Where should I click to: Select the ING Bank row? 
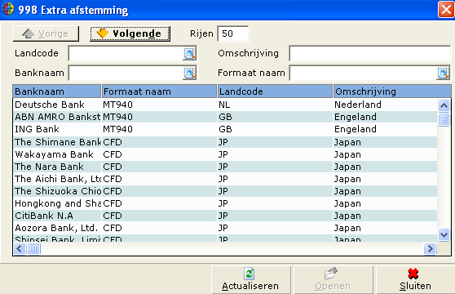(x=225, y=129)
